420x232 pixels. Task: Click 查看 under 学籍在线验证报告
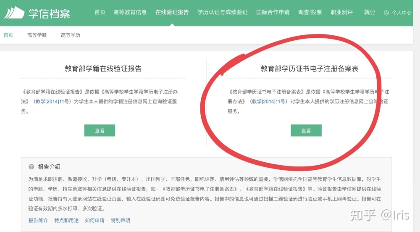100,130
